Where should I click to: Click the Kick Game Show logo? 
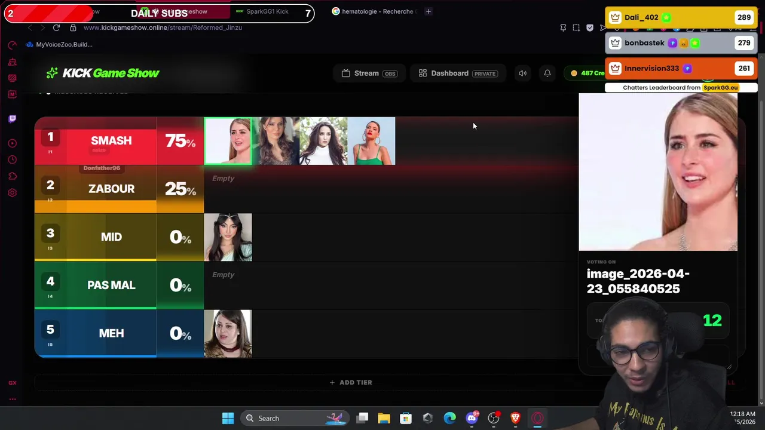pos(103,73)
